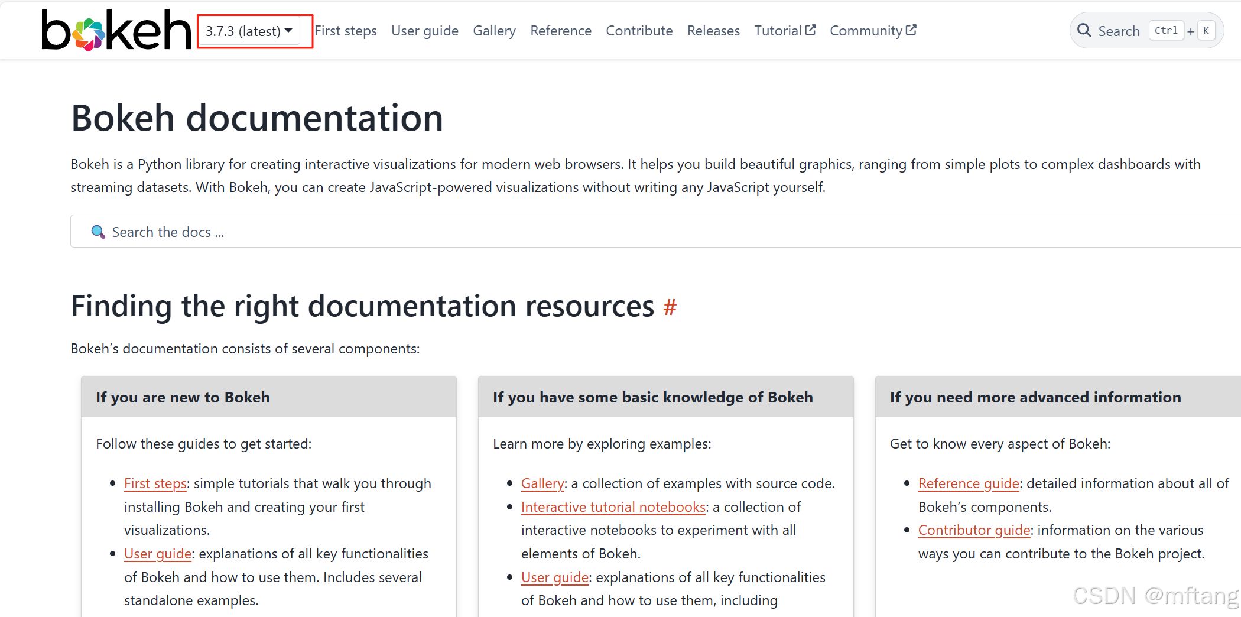
Task: Open User guide link in basic knowledge card
Action: point(555,577)
